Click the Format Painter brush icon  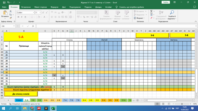(11, 18)
